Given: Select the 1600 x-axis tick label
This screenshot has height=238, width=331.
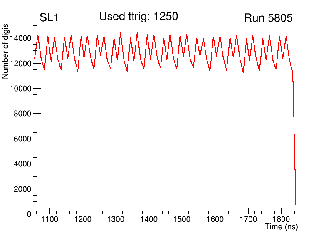Looking at the screenshot, I should click(x=215, y=220).
